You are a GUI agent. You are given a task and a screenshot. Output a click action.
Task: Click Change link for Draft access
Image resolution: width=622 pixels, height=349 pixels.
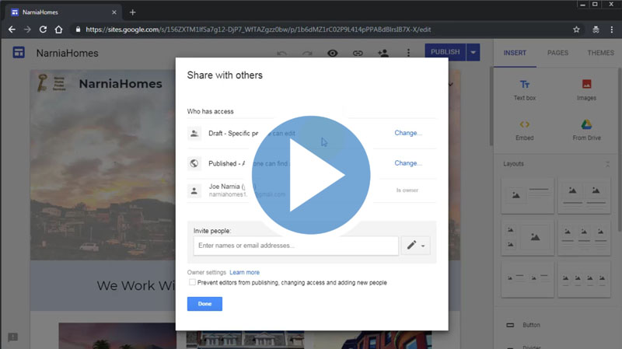[x=407, y=133]
